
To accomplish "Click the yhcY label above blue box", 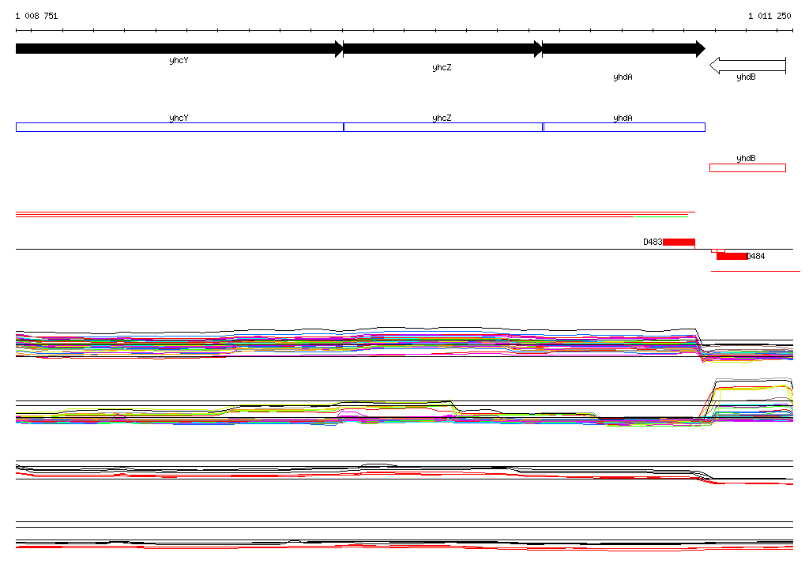I will point(179,118).
